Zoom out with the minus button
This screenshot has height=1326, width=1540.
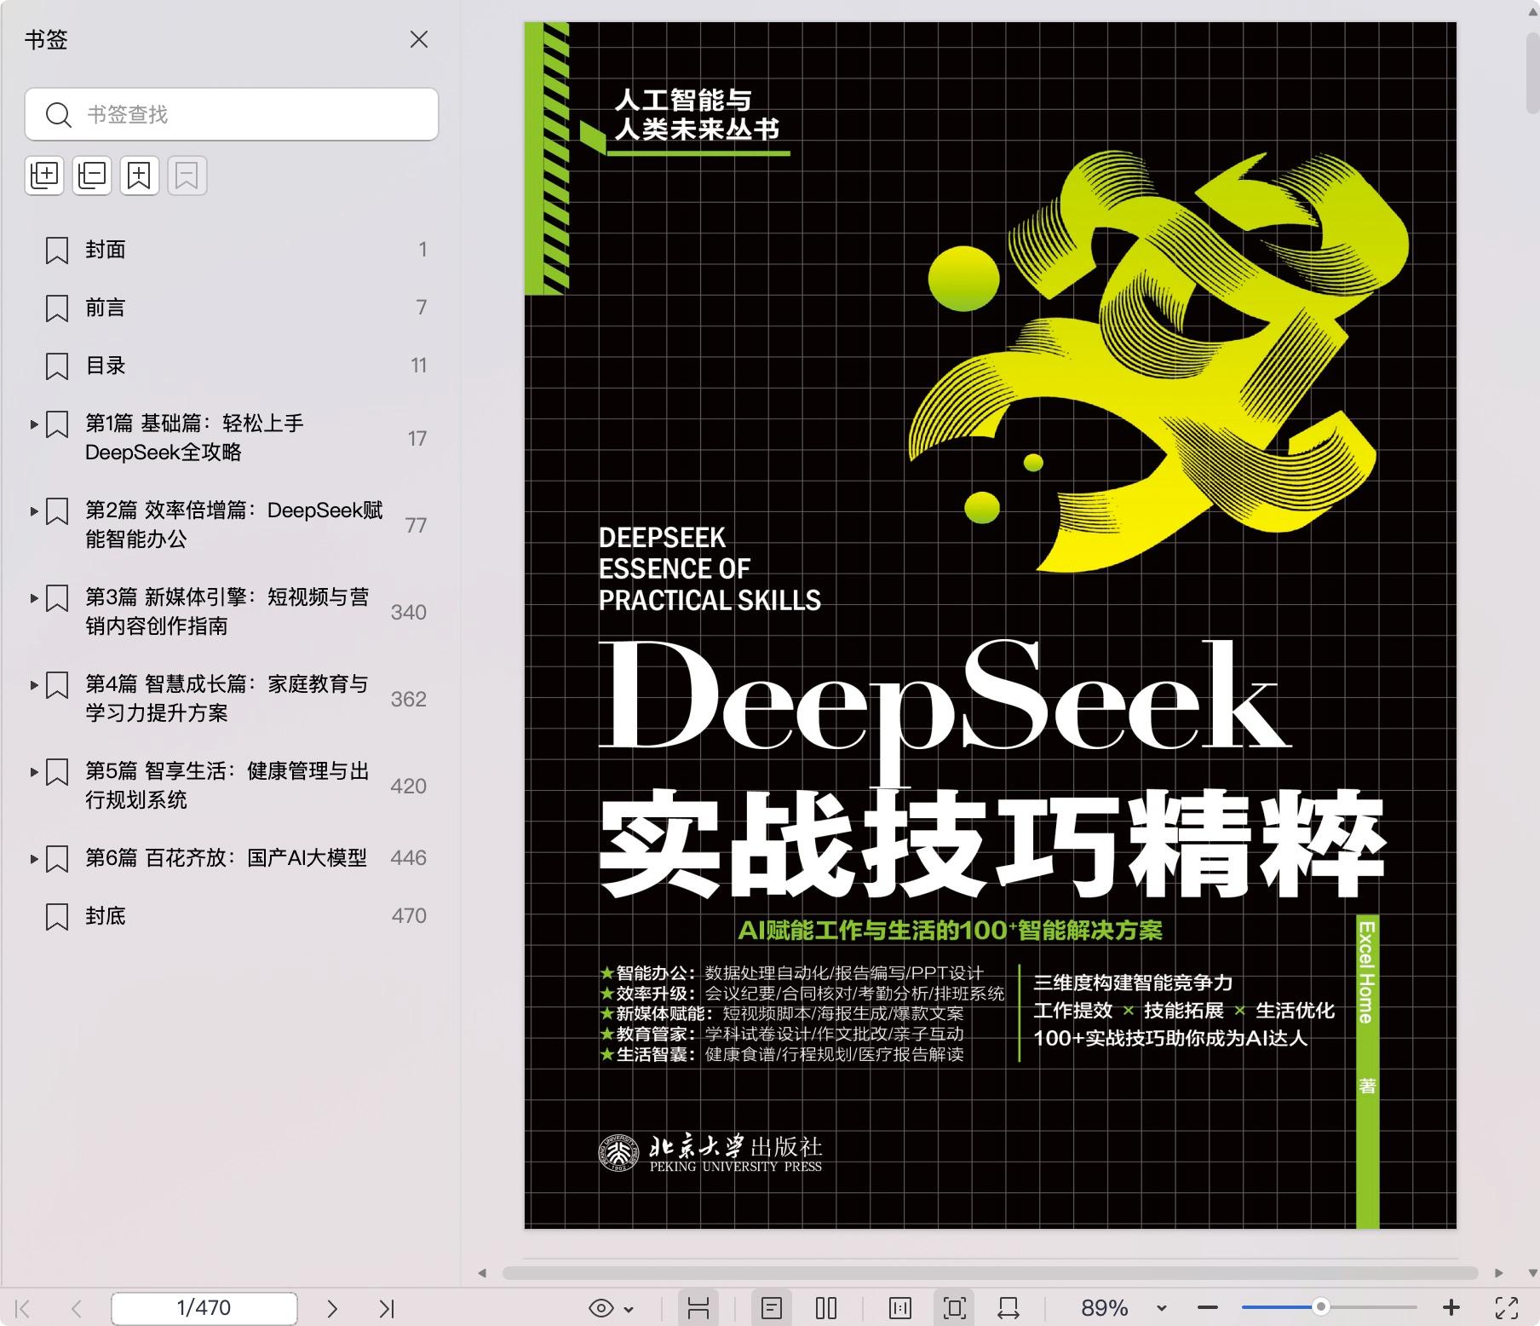(1208, 1307)
